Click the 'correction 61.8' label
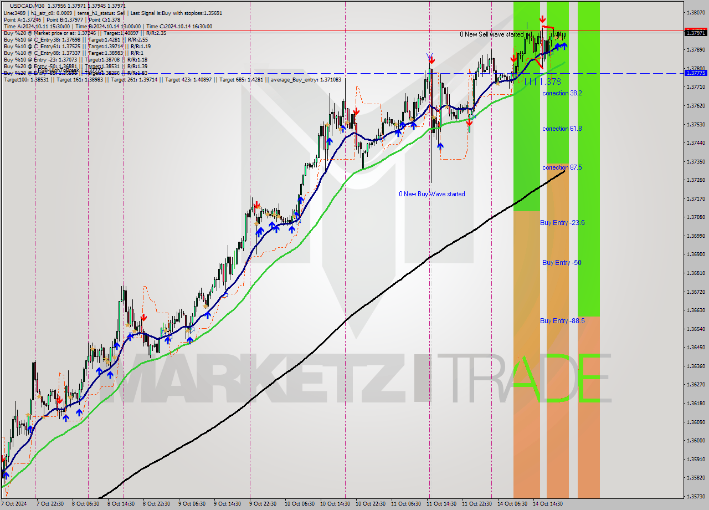This screenshot has width=709, height=510. pos(562,129)
